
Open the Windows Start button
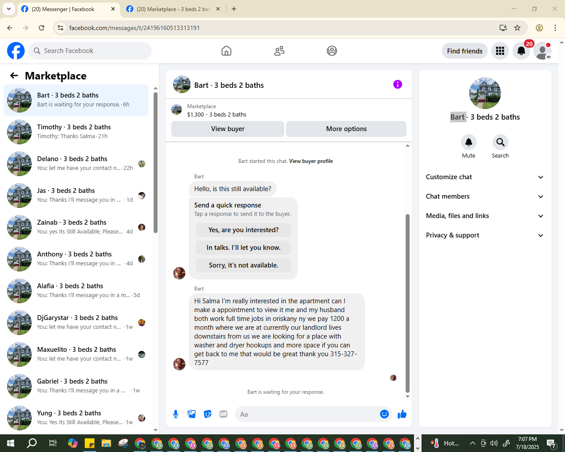pyautogui.click(x=11, y=443)
